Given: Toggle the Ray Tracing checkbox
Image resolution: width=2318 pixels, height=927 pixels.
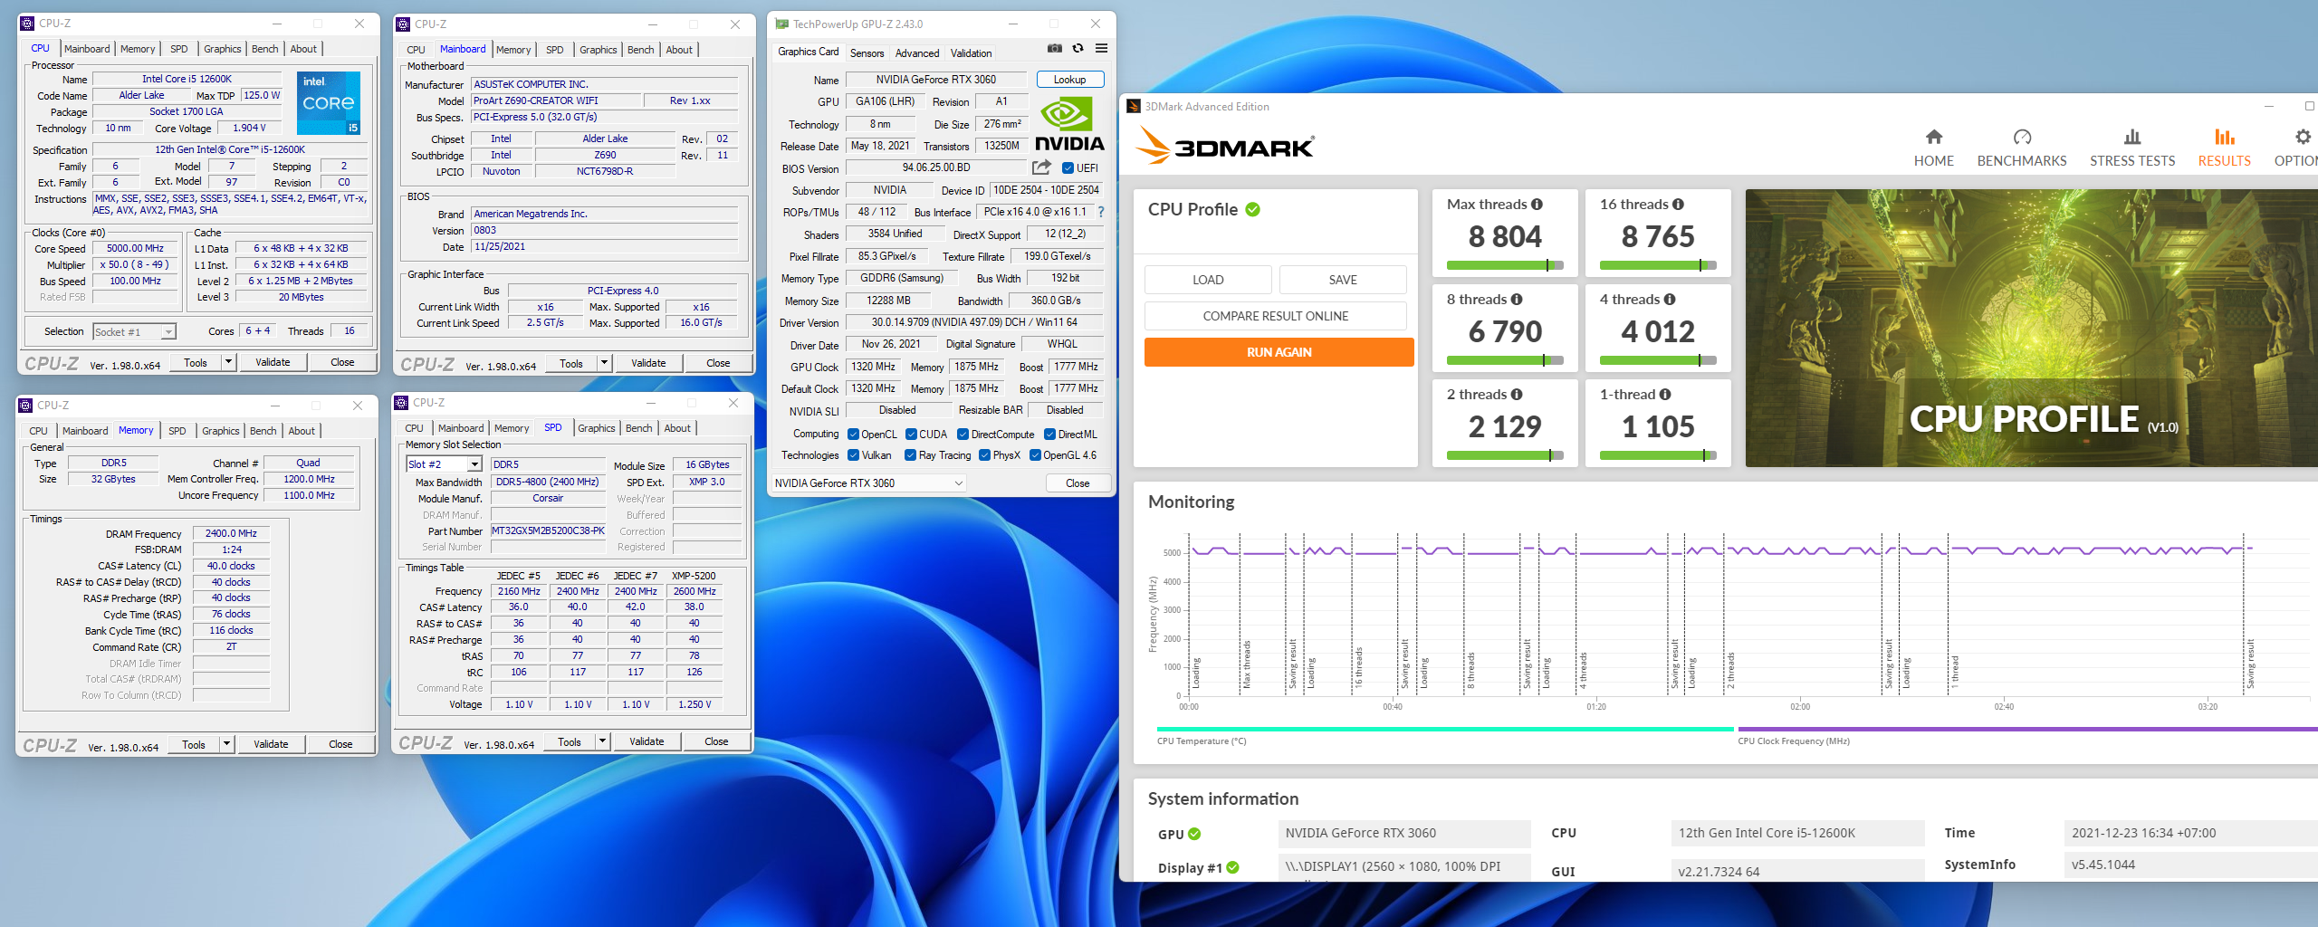Looking at the screenshot, I should point(911,455).
